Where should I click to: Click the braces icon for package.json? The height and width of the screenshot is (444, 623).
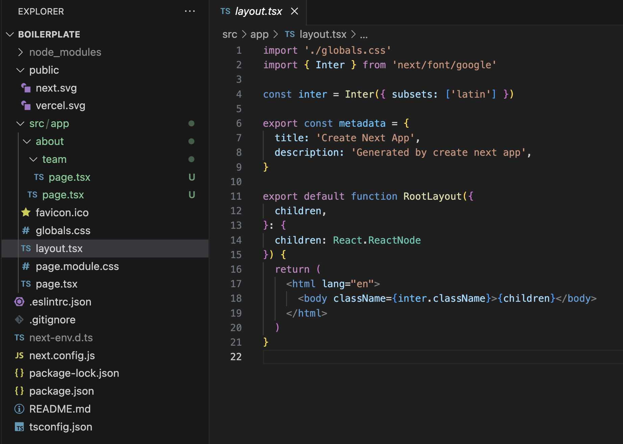pyautogui.click(x=19, y=391)
